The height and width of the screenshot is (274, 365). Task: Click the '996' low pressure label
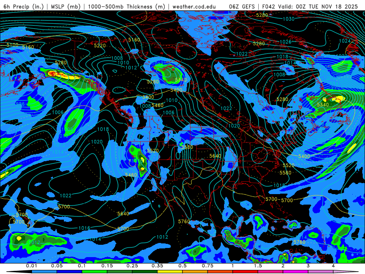coord(20,104)
